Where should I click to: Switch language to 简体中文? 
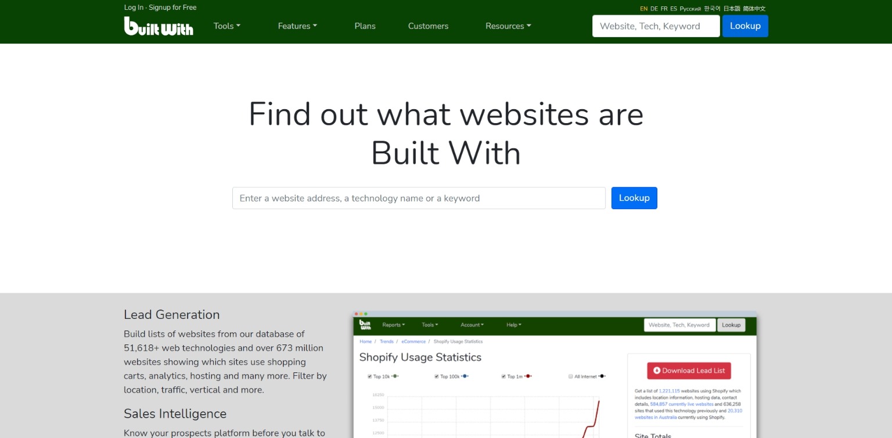click(754, 9)
